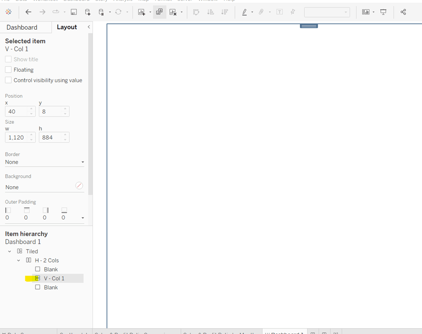Select the Layout tab
422x334 pixels.
click(67, 27)
